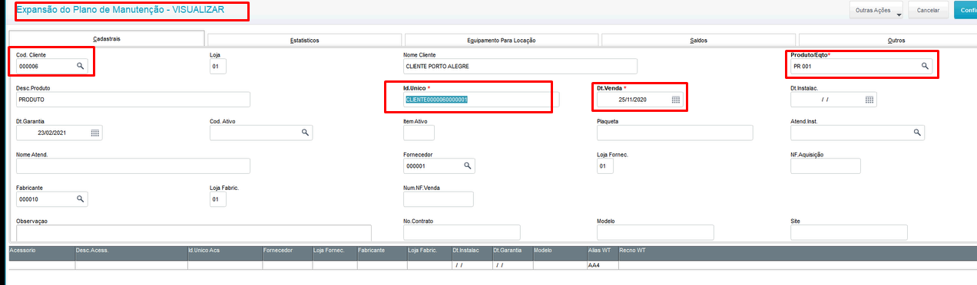This screenshot has width=977, height=285.
Task: Switch to the Cadastrais tab
Action: click(x=107, y=39)
